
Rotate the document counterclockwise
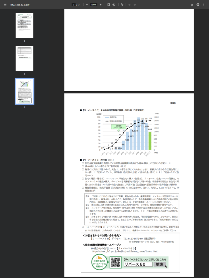coord(114,5)
